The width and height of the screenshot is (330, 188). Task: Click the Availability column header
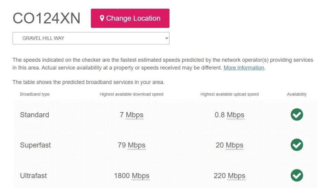297,94
